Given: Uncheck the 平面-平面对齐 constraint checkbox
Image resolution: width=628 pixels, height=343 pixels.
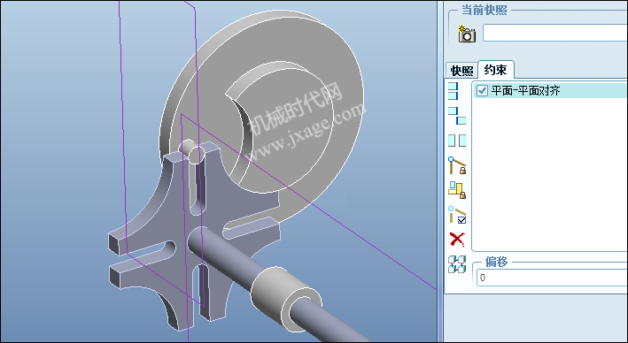Looking at the screenshot, I should coord(482,91).
